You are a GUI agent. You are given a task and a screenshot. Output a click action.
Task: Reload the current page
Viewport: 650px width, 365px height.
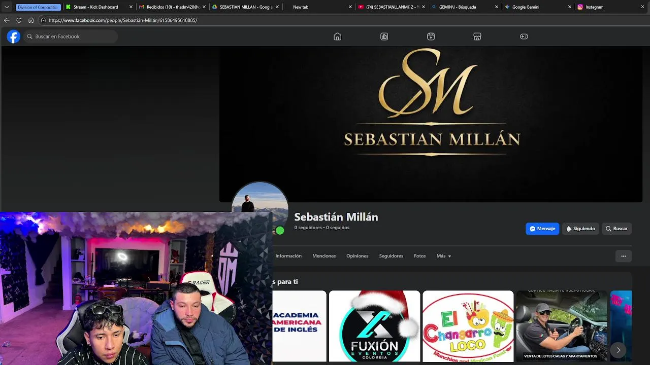tap(19, 20)
